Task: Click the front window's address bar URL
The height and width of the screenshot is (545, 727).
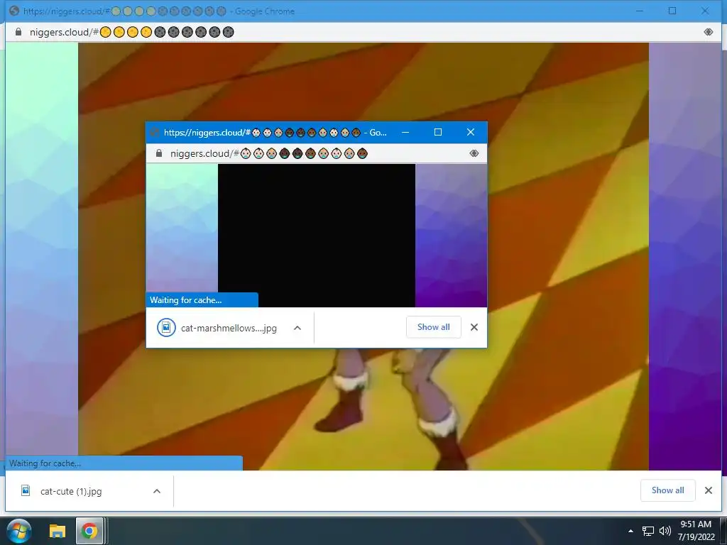Action: 269,153
